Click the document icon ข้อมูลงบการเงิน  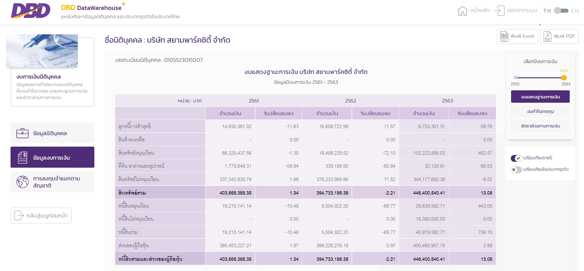click(x=22, y=157)
